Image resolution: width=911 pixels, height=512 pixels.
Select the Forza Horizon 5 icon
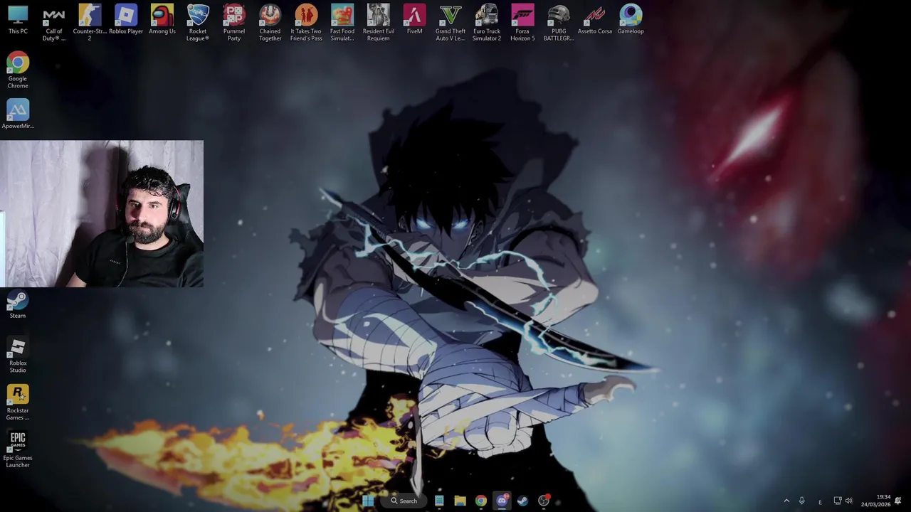point(522,23)
